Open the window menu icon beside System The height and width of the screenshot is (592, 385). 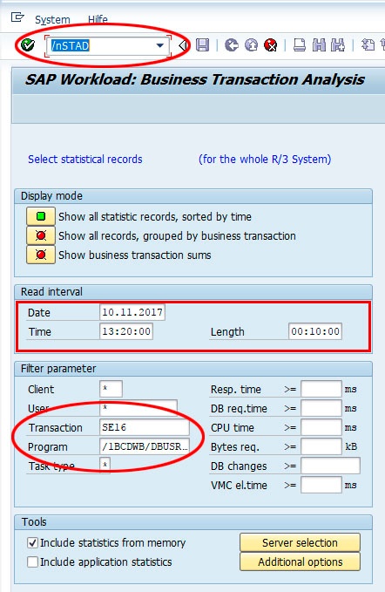click(17, 17)
